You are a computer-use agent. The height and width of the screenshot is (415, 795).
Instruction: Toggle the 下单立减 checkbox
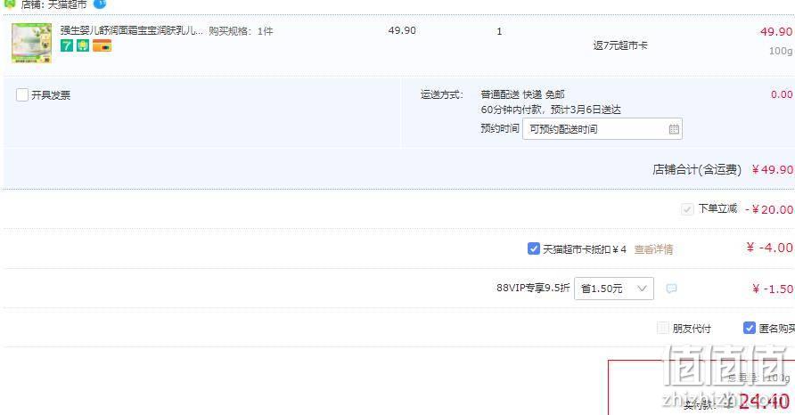click(x=687, y=208)
